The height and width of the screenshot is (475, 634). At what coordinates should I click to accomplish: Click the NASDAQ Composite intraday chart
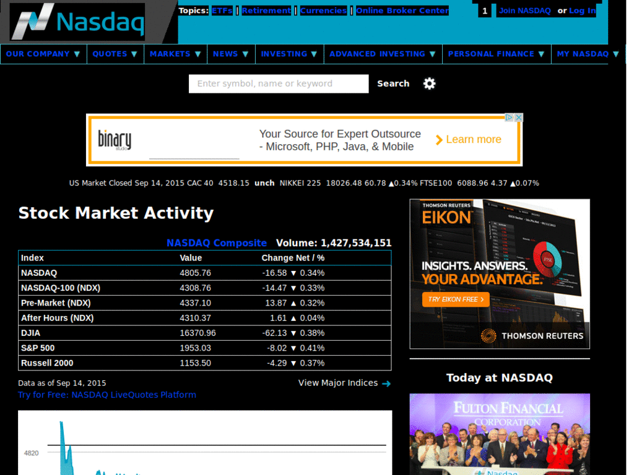pos(205,443)
